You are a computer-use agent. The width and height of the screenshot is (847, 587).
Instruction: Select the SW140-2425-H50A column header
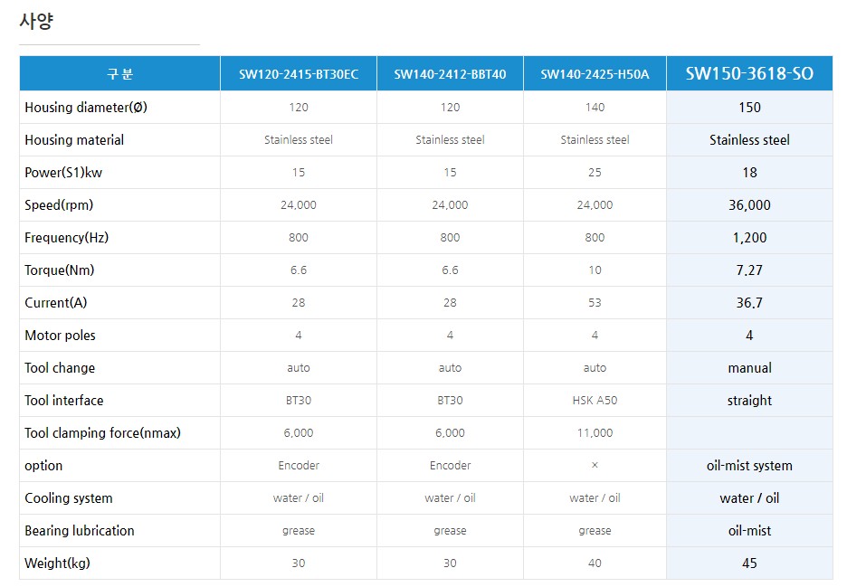(595, 74)
